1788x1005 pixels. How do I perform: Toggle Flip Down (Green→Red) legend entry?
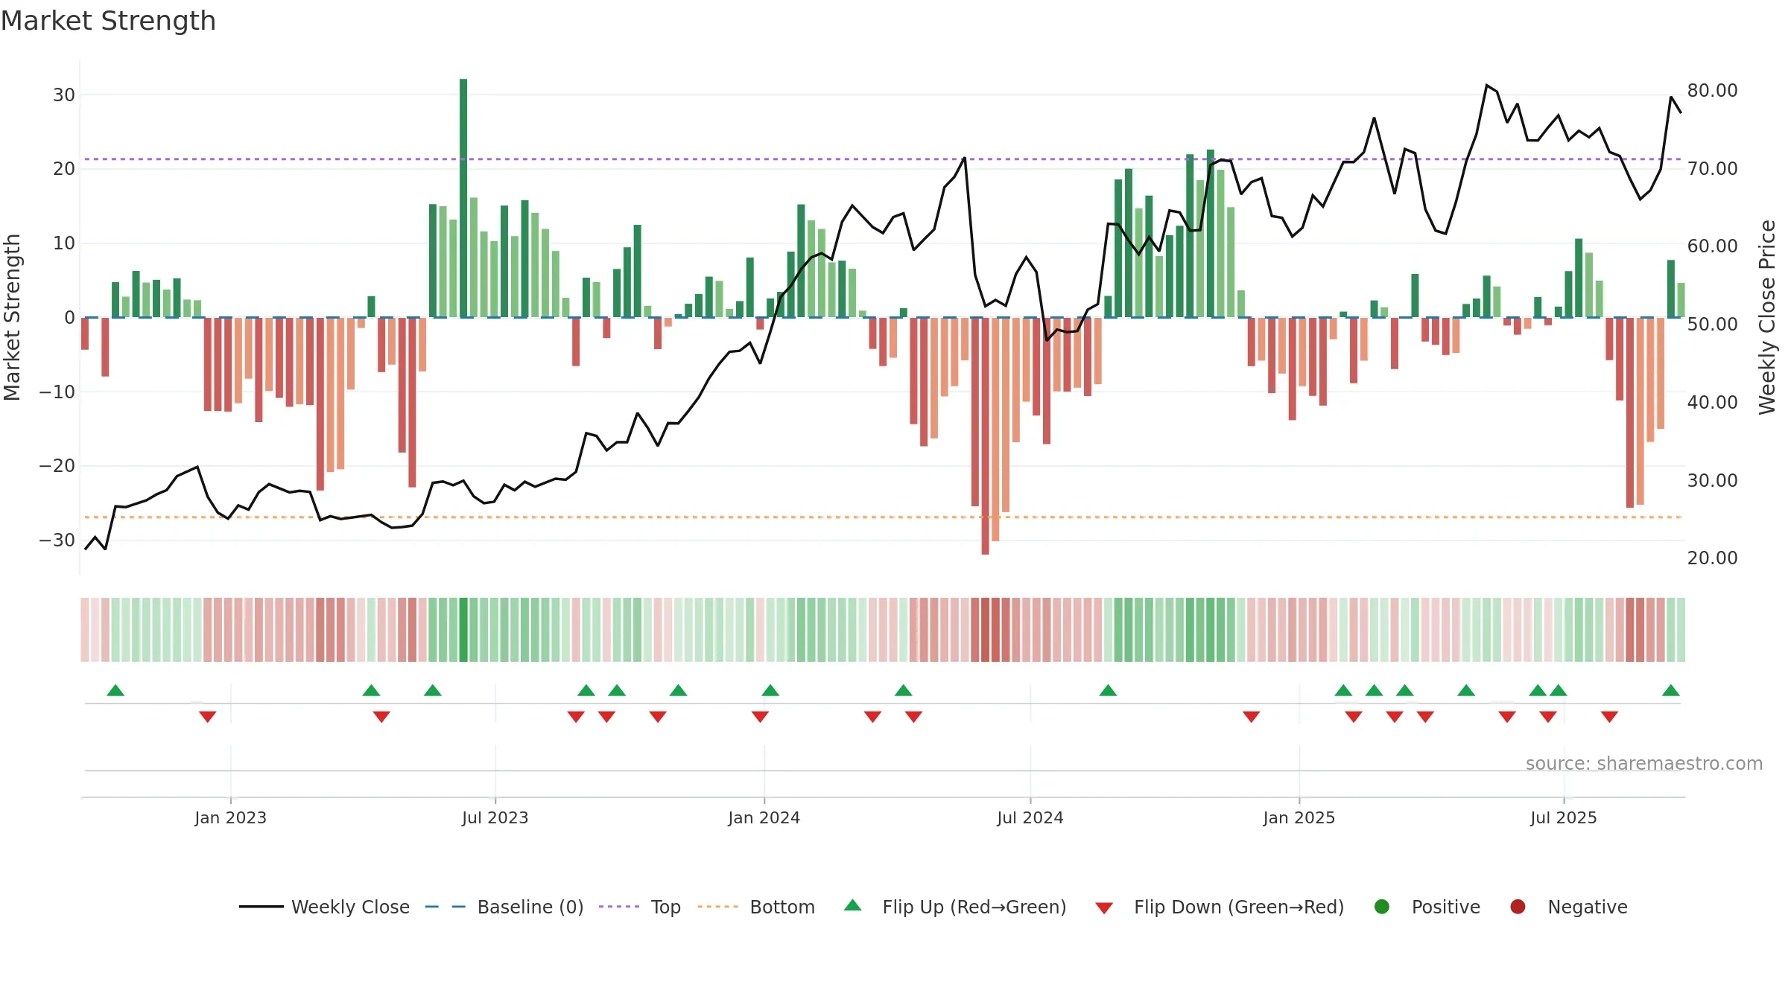[1220, 907]
